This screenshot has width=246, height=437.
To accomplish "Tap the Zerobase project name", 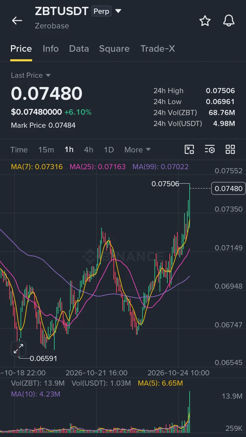I will (x=52, y=26).
